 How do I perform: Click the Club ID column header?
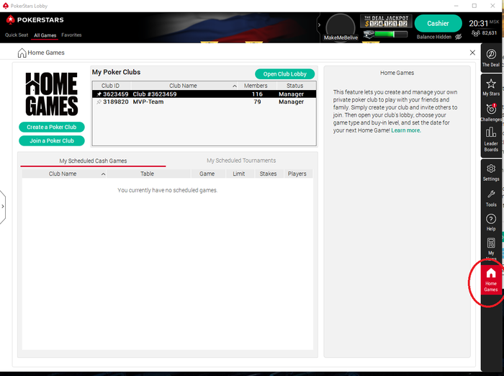point(112,86)
